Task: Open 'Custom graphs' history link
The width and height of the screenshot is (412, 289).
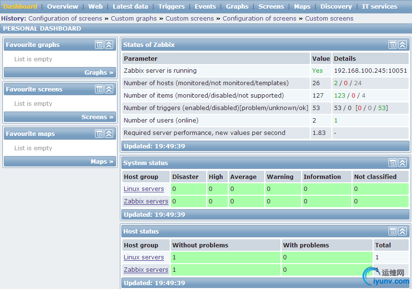Action: coord(134,19)
